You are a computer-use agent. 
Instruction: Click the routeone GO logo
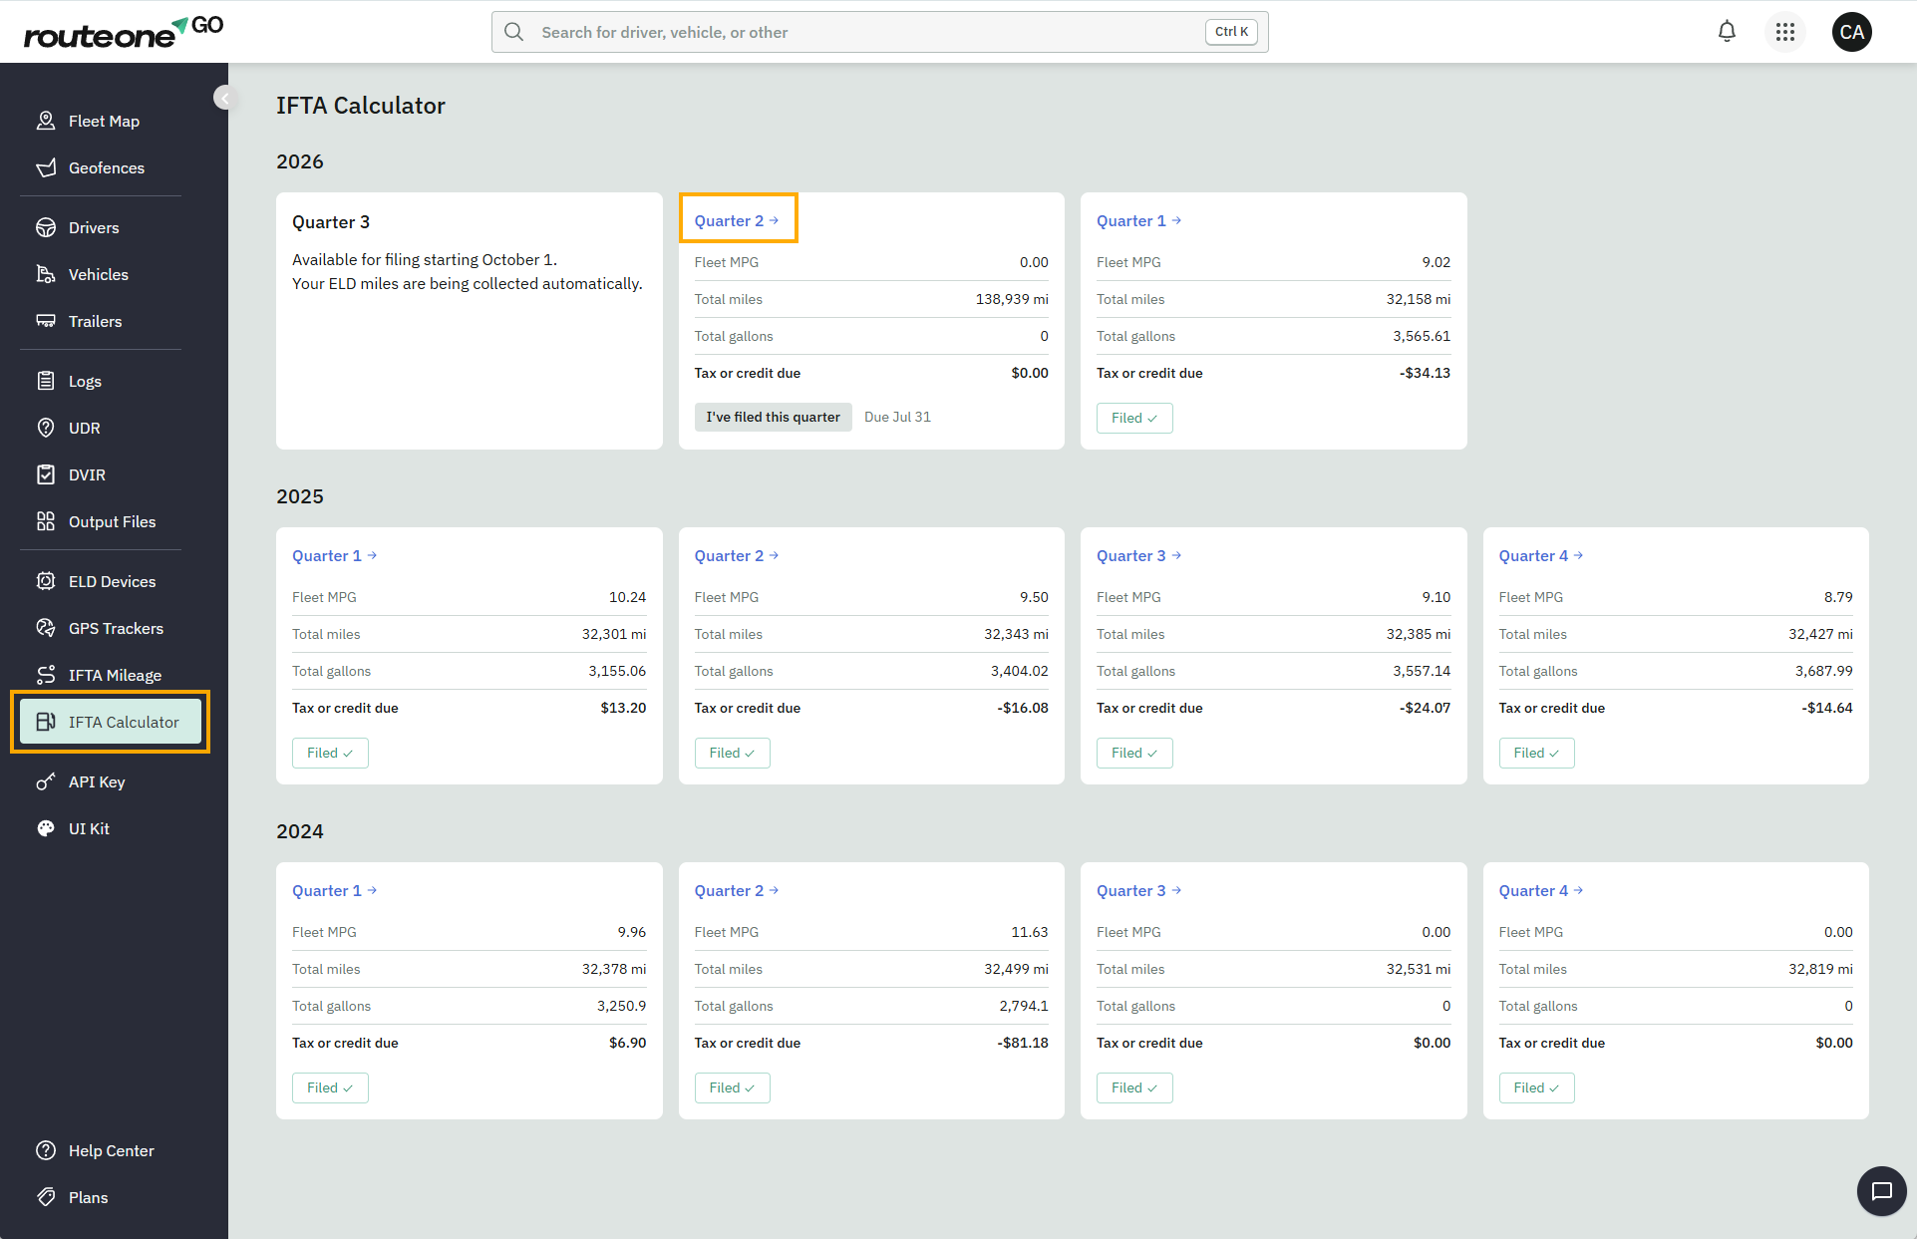click(x=124, y=32)
